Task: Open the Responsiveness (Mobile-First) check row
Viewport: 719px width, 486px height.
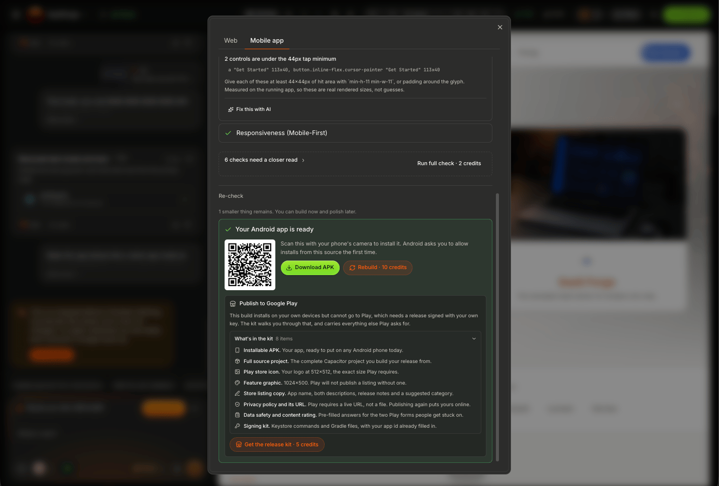Action: pos(355,133)
